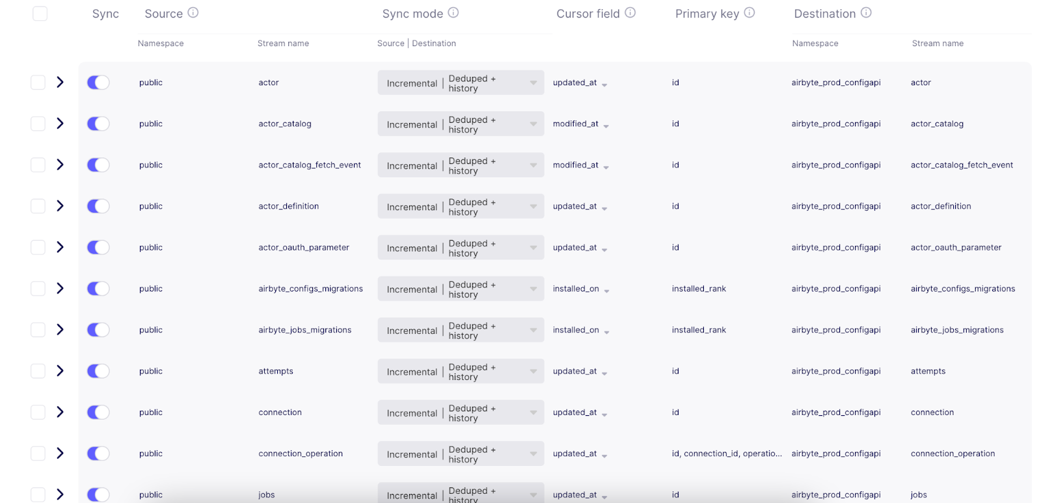Screen dimensions: 1041x503
Task: Change cursor field updated_at for connection_operation
Action: (580, 454)
